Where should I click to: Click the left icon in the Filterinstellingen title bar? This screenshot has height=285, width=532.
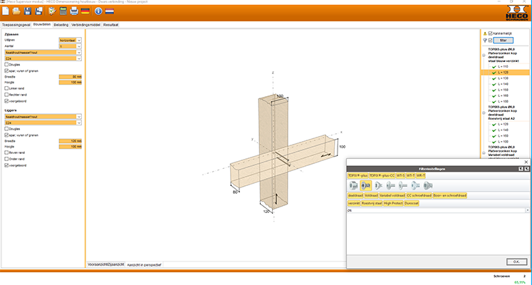[521, 169]
